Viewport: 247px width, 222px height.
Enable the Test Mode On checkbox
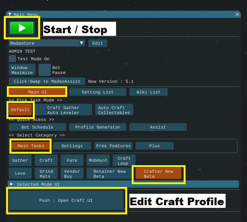[13, 59]
